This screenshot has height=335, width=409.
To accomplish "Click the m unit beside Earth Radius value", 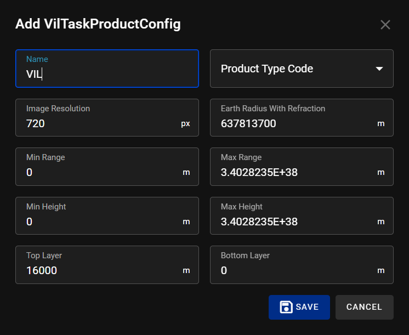I will click(x=381, y=124).
